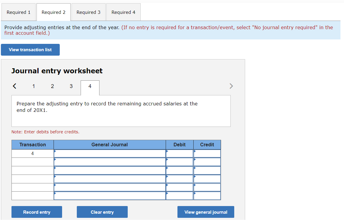This screenshot has width=344, height=224.
Task: Open the first row Credit cell dropdown
Action: pyautogui.click(x=195, y=153)
